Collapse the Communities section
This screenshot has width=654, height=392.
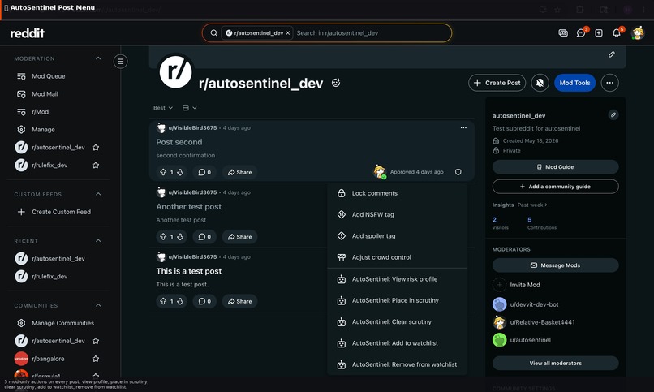coord(98,305)
